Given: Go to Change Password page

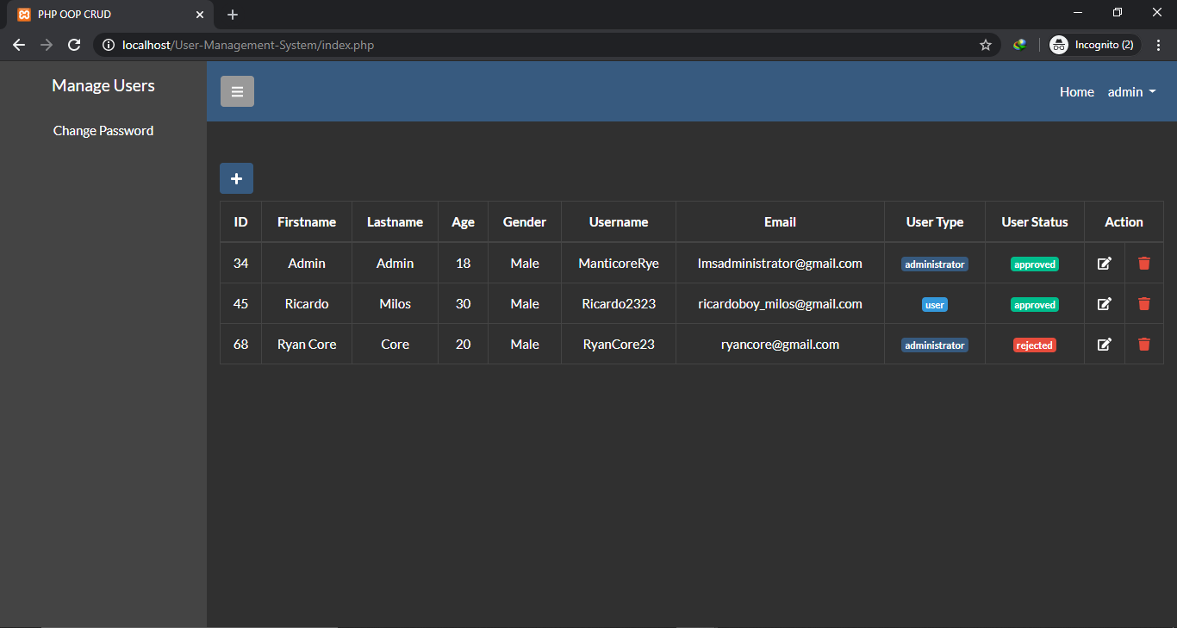Looking at the screenshot, I should pyautogui.click(x=103, y=131).
